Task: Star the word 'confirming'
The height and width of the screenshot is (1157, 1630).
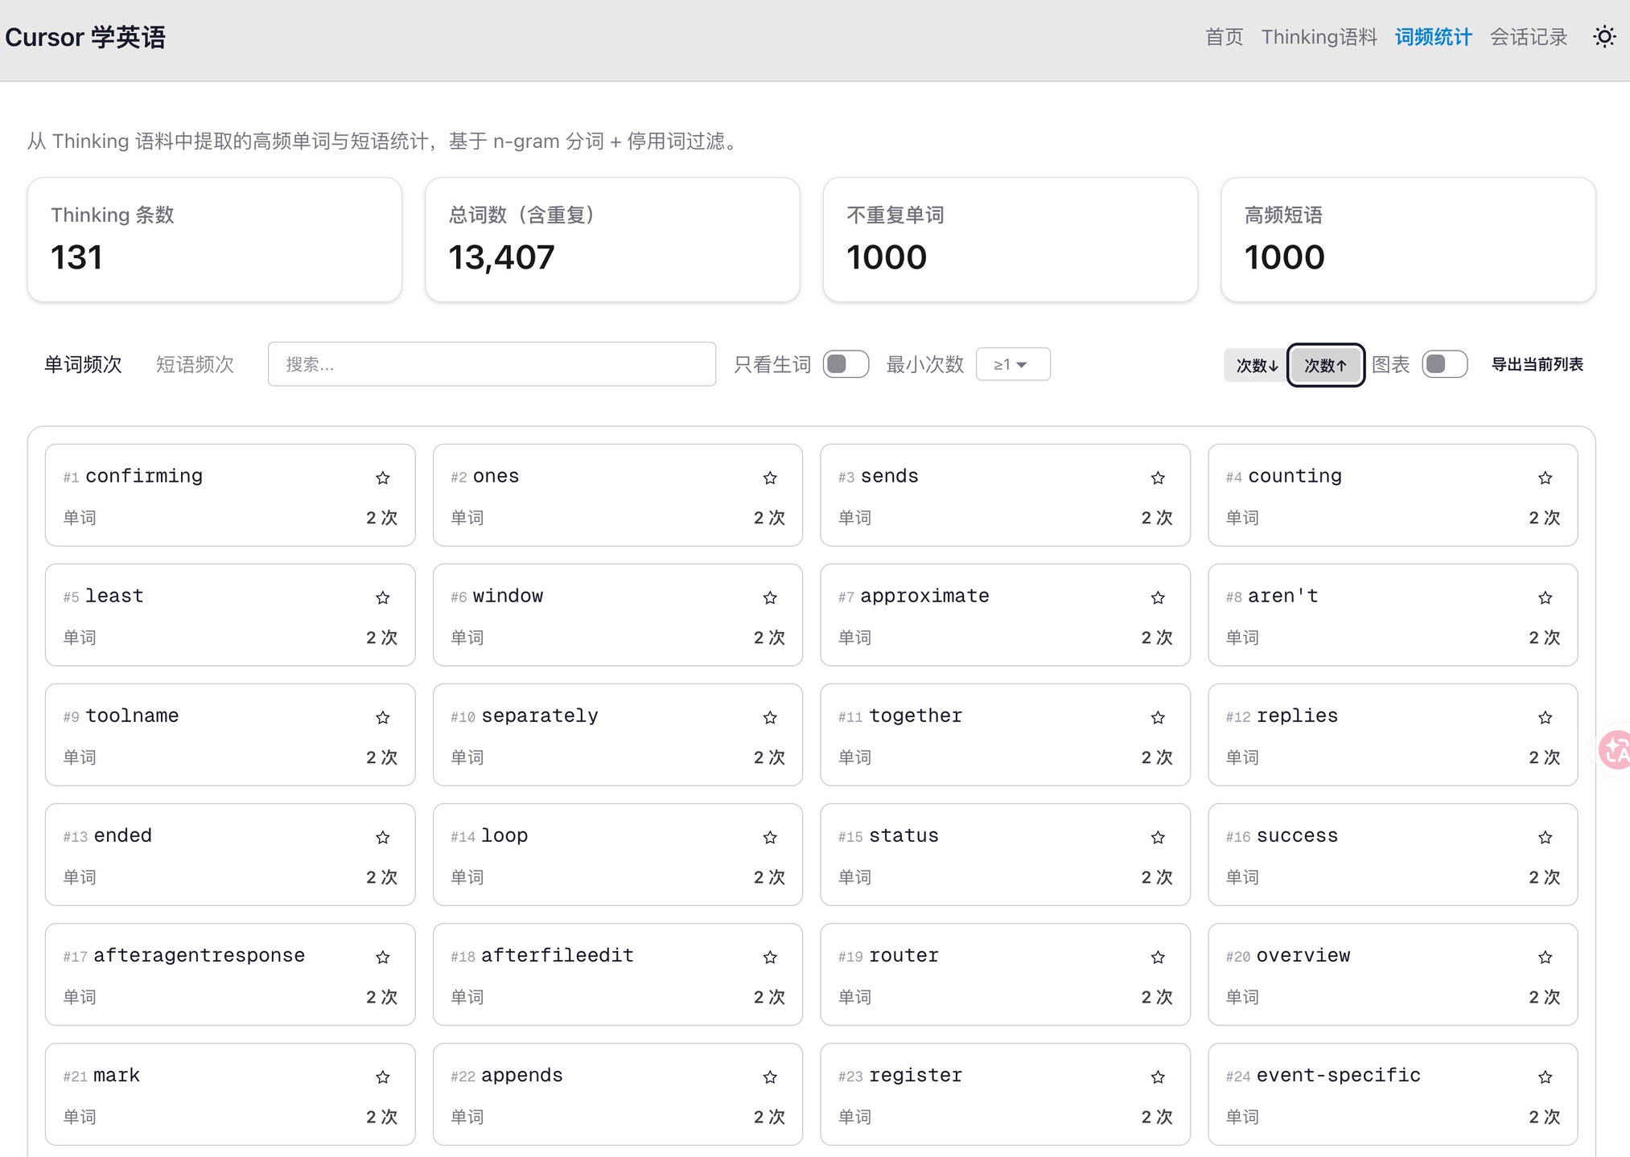Action: click(383, 478)
